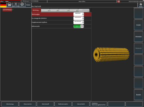
Task: Click the 3D hob cutter preview image
Action: 111,54
